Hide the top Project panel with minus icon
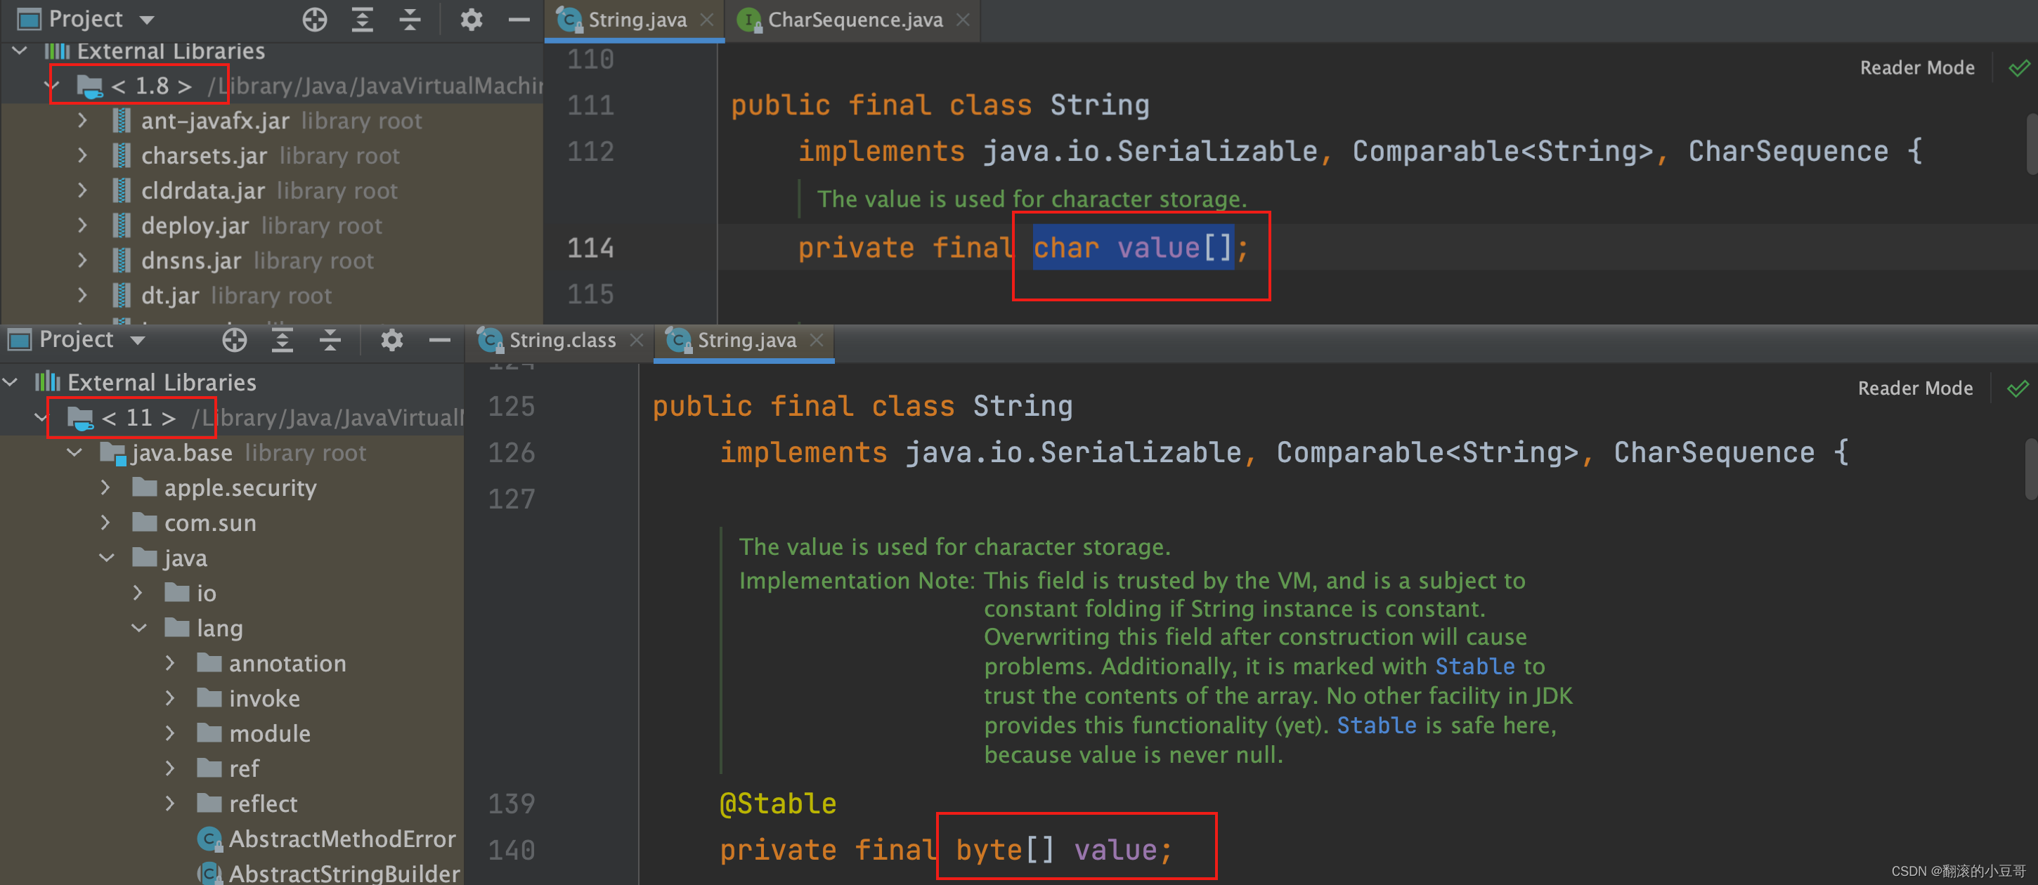 518,19
